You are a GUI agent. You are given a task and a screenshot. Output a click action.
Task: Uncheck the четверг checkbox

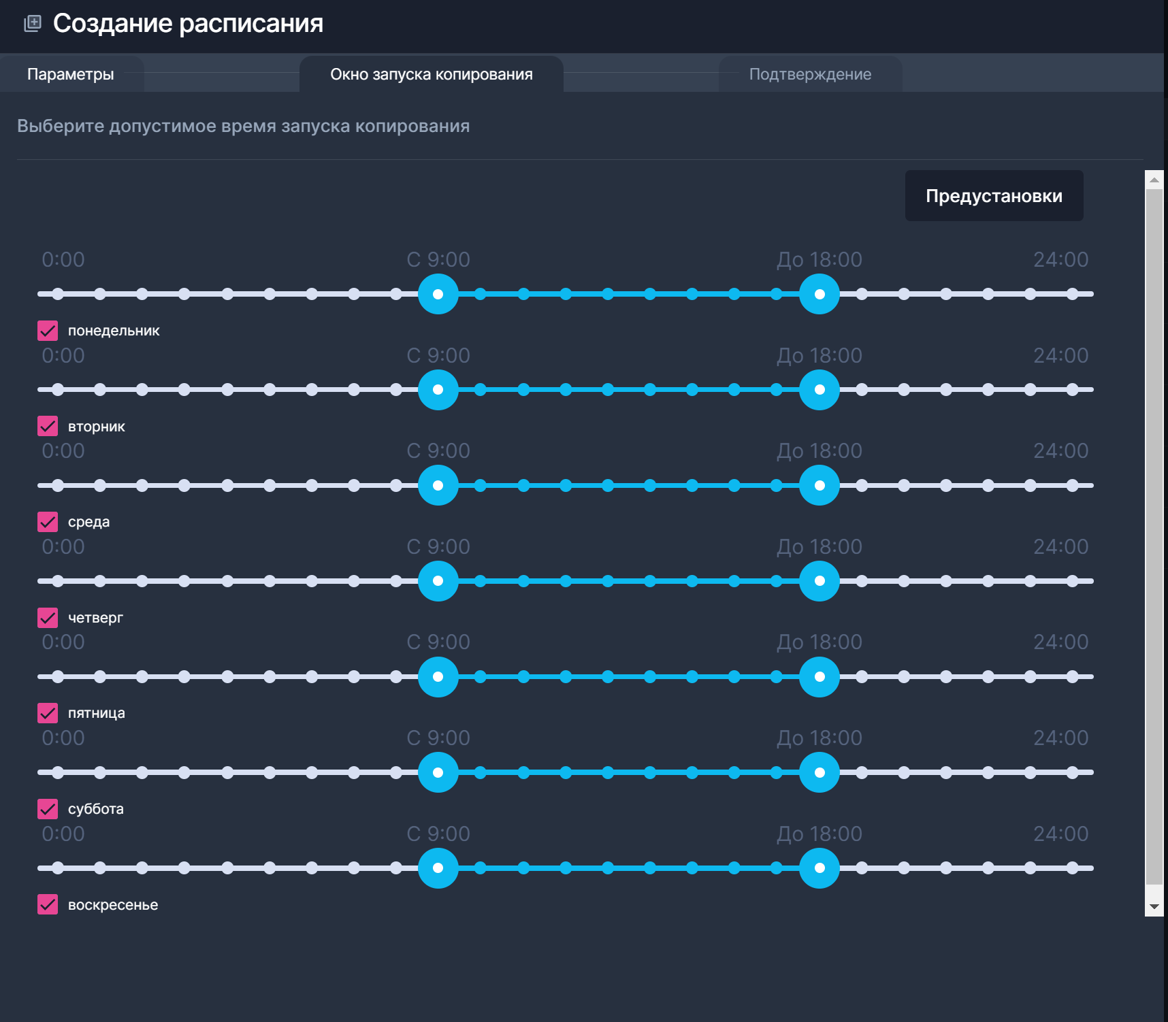tap(48, 618)
